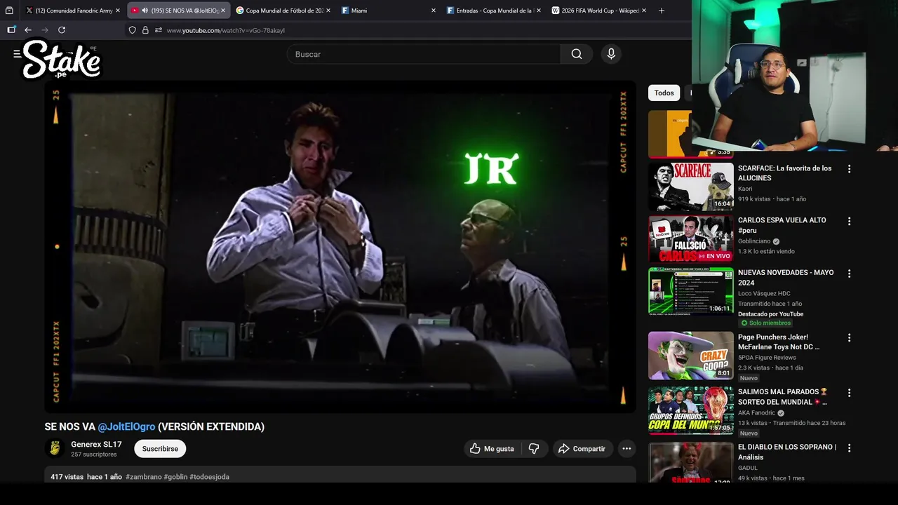
Task: Open options menu for NUEVAS NOVEDADES video
Action: 849,274
